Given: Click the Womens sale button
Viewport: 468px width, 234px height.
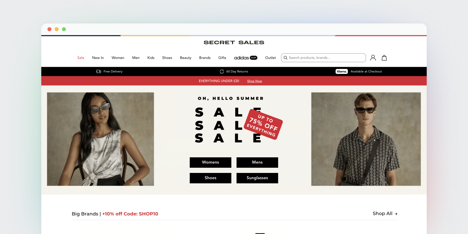Looking at the screenshot, I should [x=210, y=162].
